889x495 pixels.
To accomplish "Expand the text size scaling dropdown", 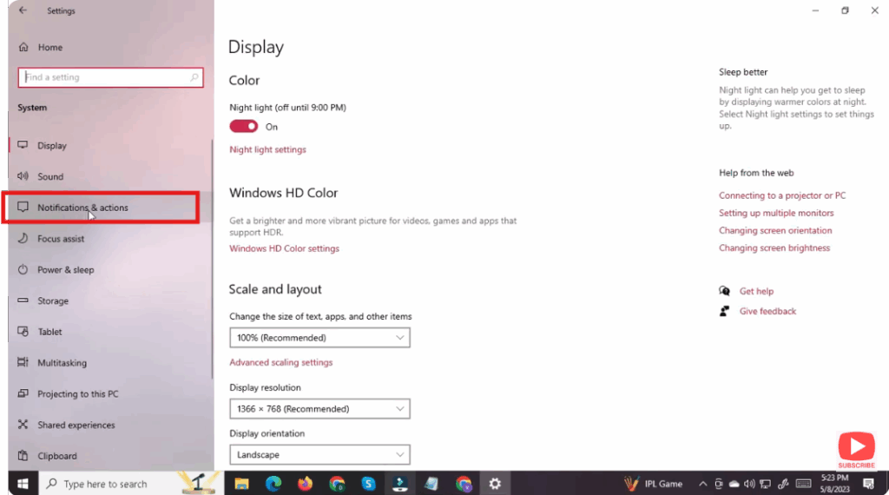I will [319, 338].
